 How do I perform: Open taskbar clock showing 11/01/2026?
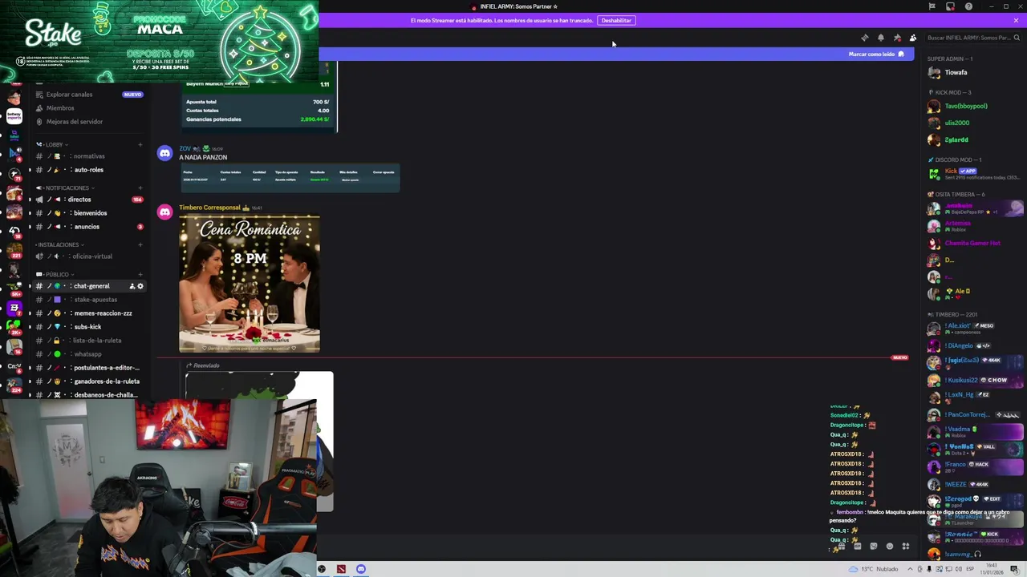(x=992, y=569)
